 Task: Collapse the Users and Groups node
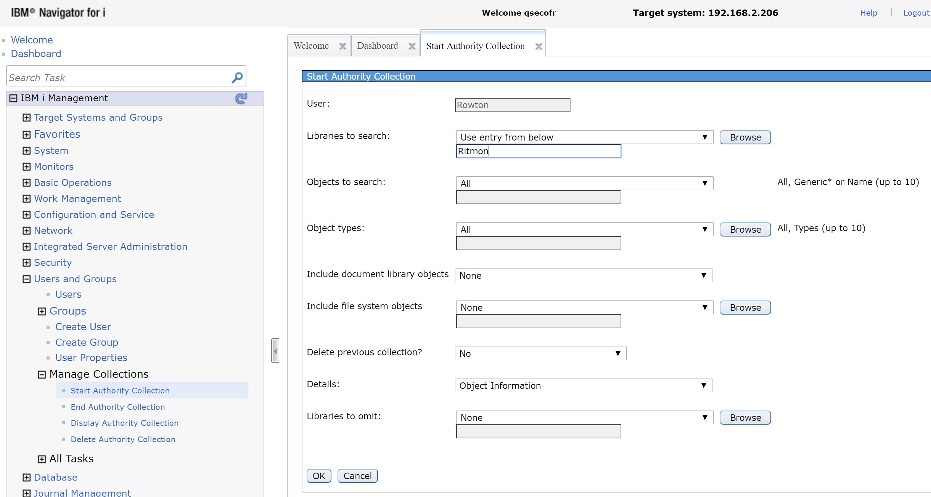coord(26,279)
